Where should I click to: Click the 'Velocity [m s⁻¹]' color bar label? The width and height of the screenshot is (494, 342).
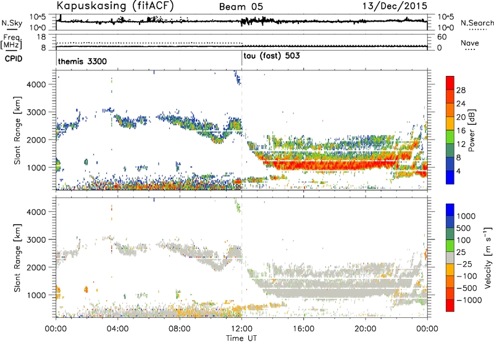coord(488,257)
